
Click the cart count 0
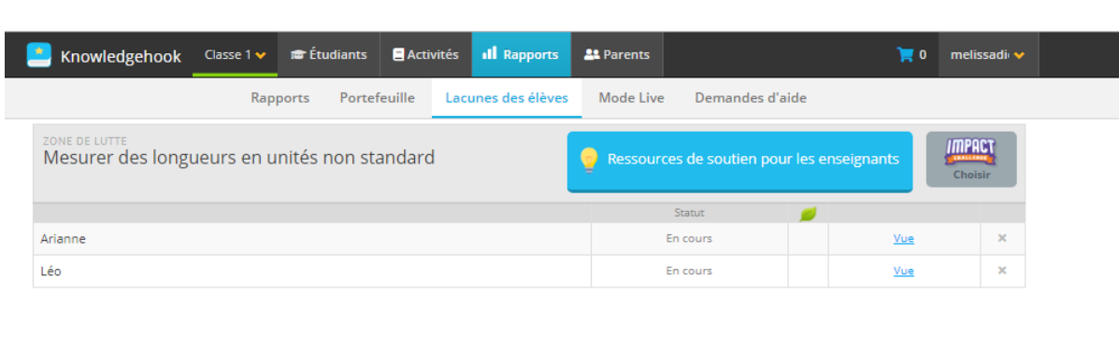923,55
